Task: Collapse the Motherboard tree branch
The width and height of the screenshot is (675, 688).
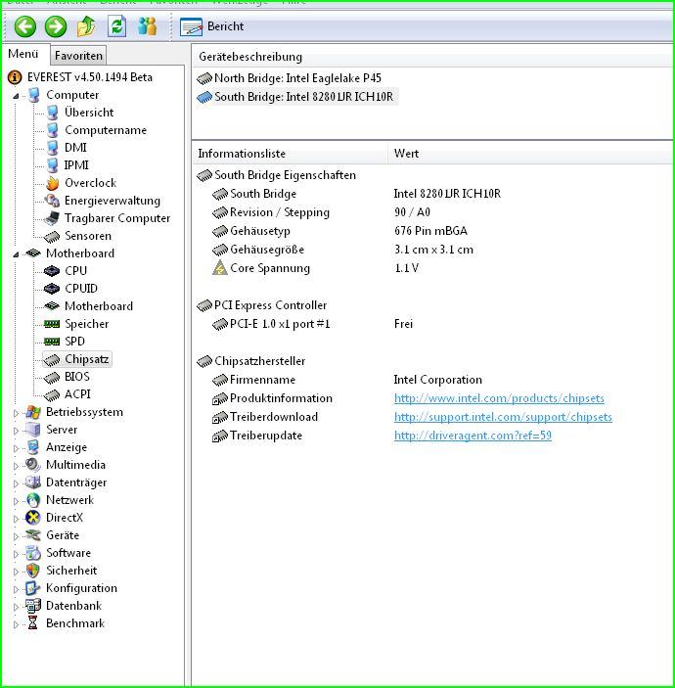Action: click(16, 253)
